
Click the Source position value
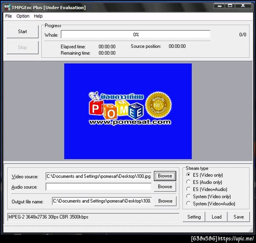pos(177,46)
